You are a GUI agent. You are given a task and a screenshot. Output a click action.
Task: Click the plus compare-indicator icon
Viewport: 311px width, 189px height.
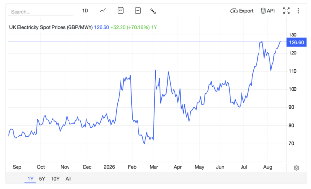coord(138,11)
